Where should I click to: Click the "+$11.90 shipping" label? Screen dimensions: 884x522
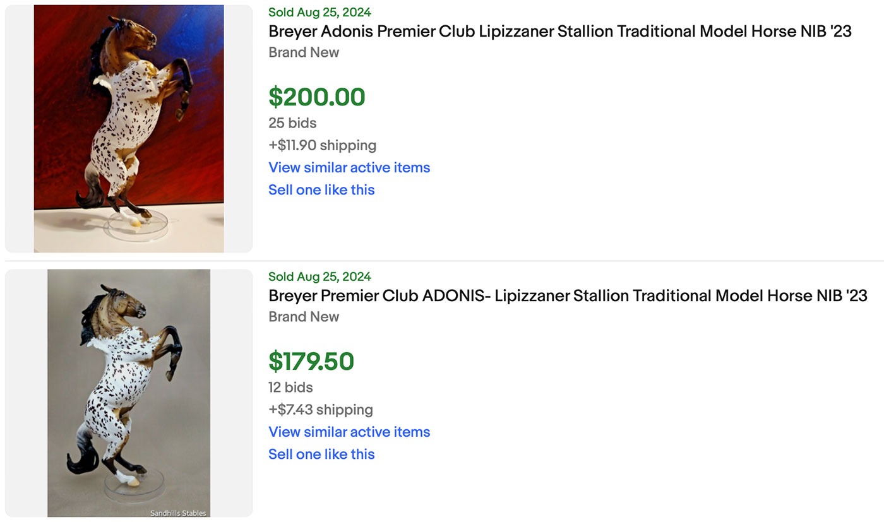point(322,145)
